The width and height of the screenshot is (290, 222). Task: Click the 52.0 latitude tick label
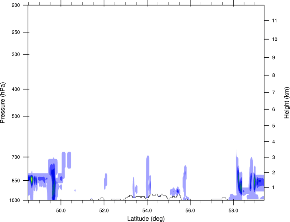[x=104, y=211]
